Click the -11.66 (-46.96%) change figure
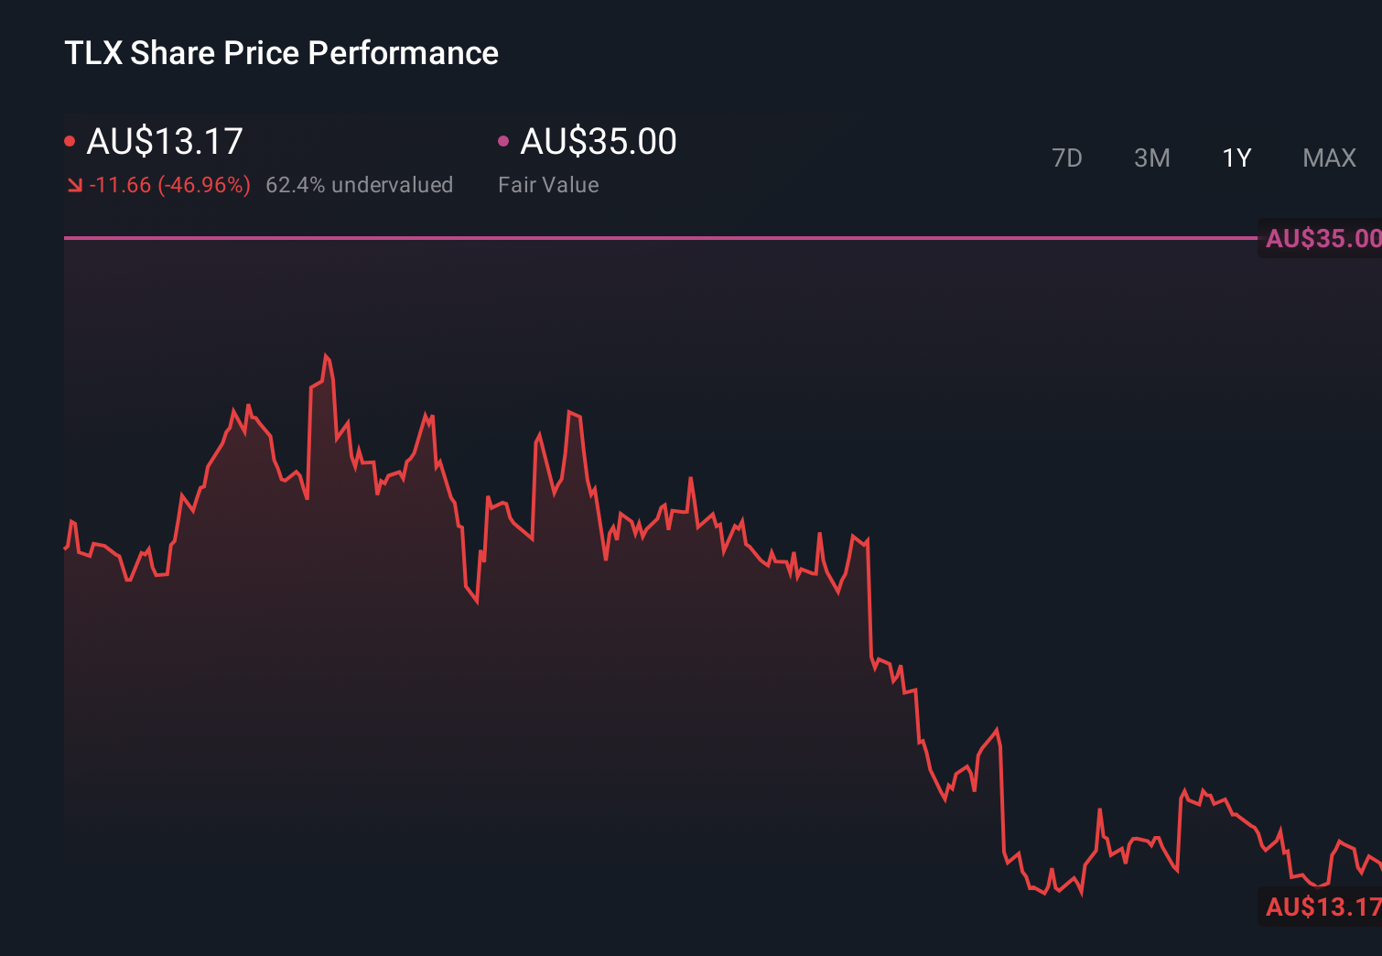Viewport: 1382px width, 956px height. tap(169, 185)
